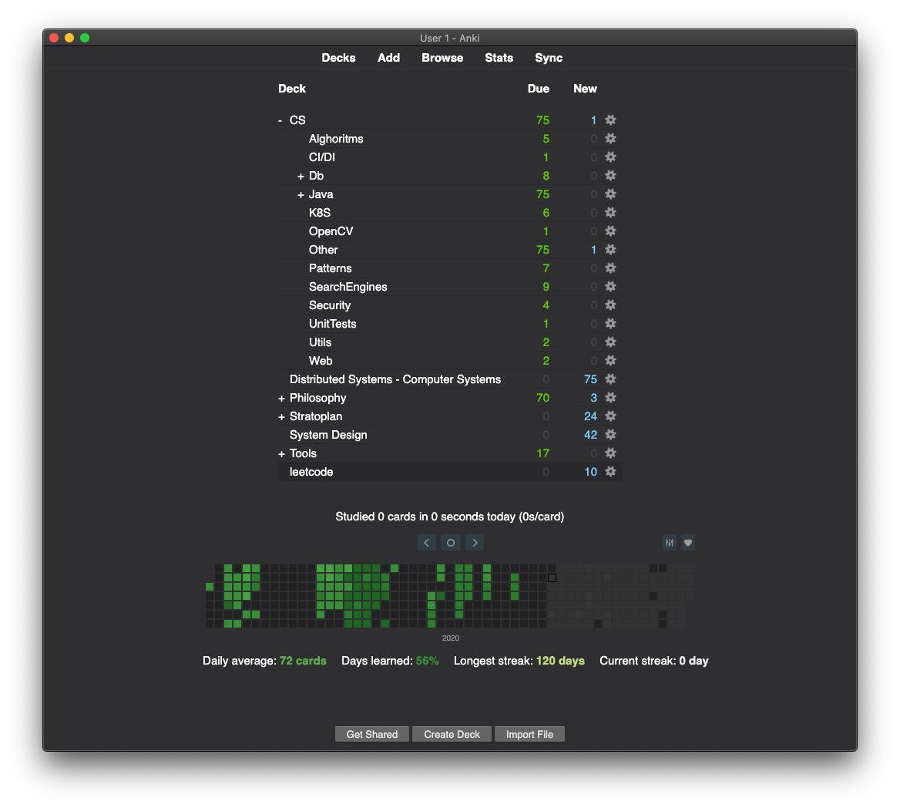Click the heart icon above the heatmap
This screenshot has width=900, height=808.
688,543
